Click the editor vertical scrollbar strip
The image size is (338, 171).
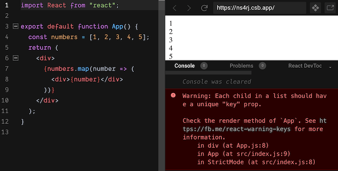162,85
